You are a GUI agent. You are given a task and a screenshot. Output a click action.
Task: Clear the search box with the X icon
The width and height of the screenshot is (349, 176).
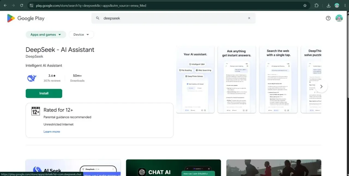point(249,18)
